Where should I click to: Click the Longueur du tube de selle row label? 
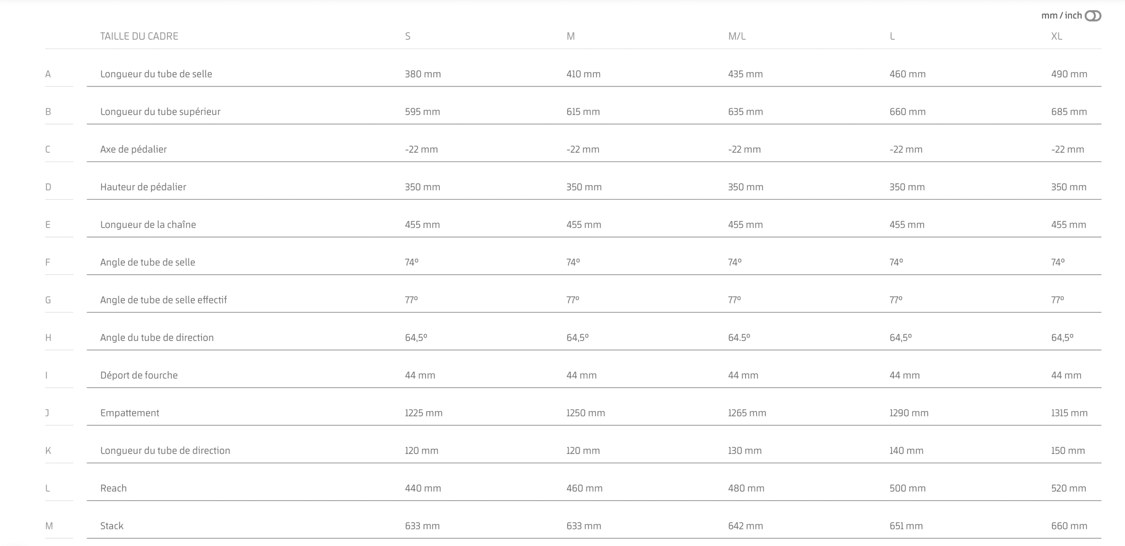(156, 74)
